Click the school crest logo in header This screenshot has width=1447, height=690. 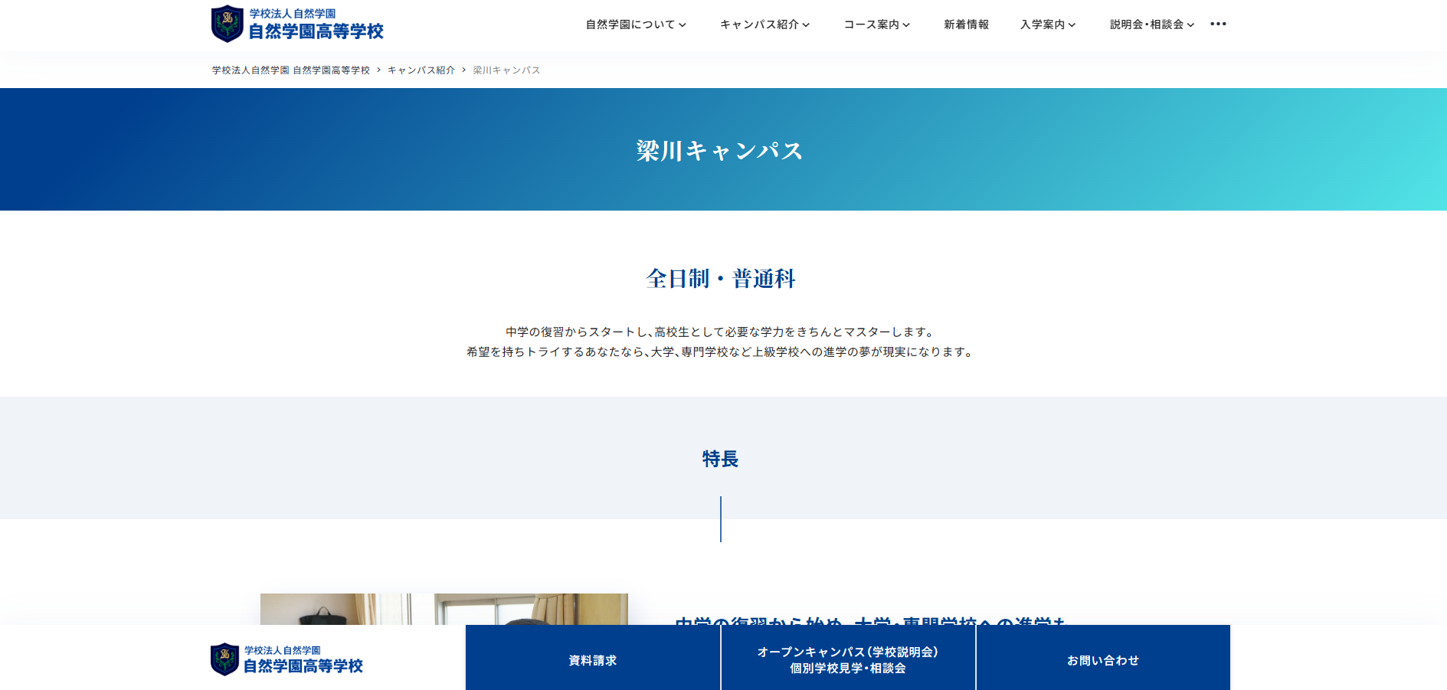[x=227, y=24]
